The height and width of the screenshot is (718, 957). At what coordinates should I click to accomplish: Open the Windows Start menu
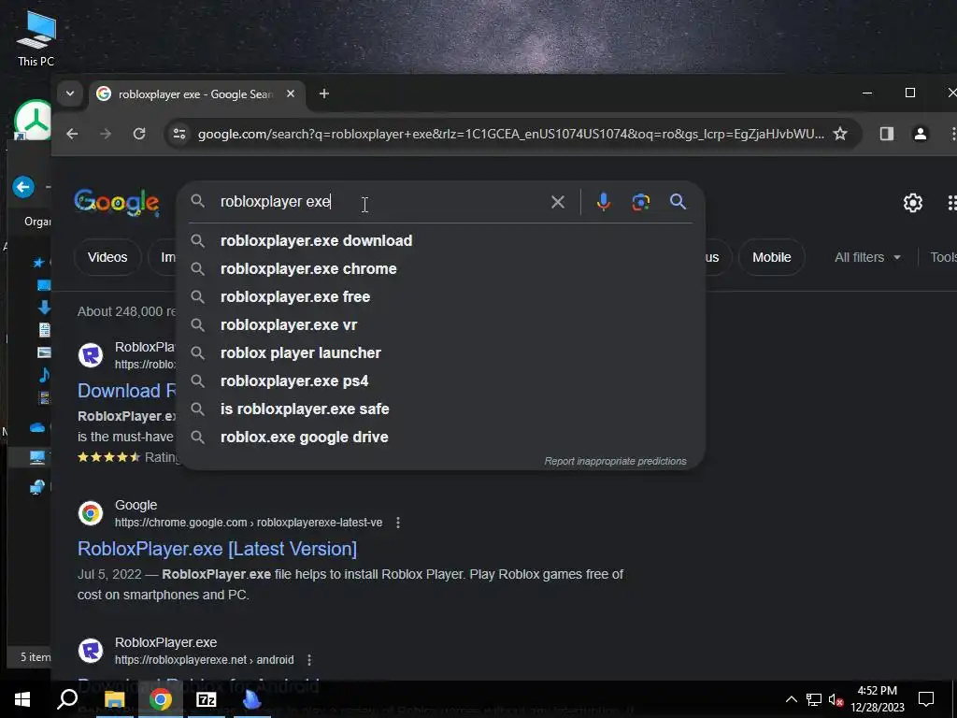coord(22,699)
